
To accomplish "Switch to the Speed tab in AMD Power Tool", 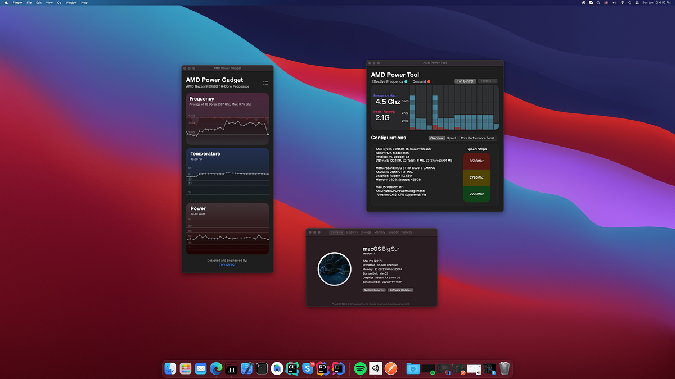I will coord(451,138).
